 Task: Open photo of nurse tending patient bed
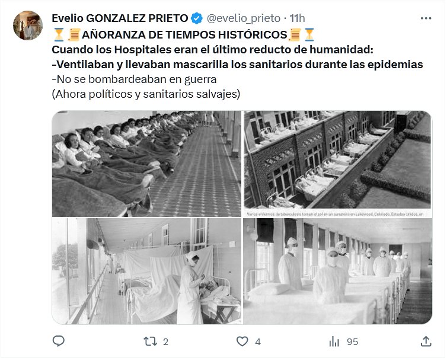point(146,271)
